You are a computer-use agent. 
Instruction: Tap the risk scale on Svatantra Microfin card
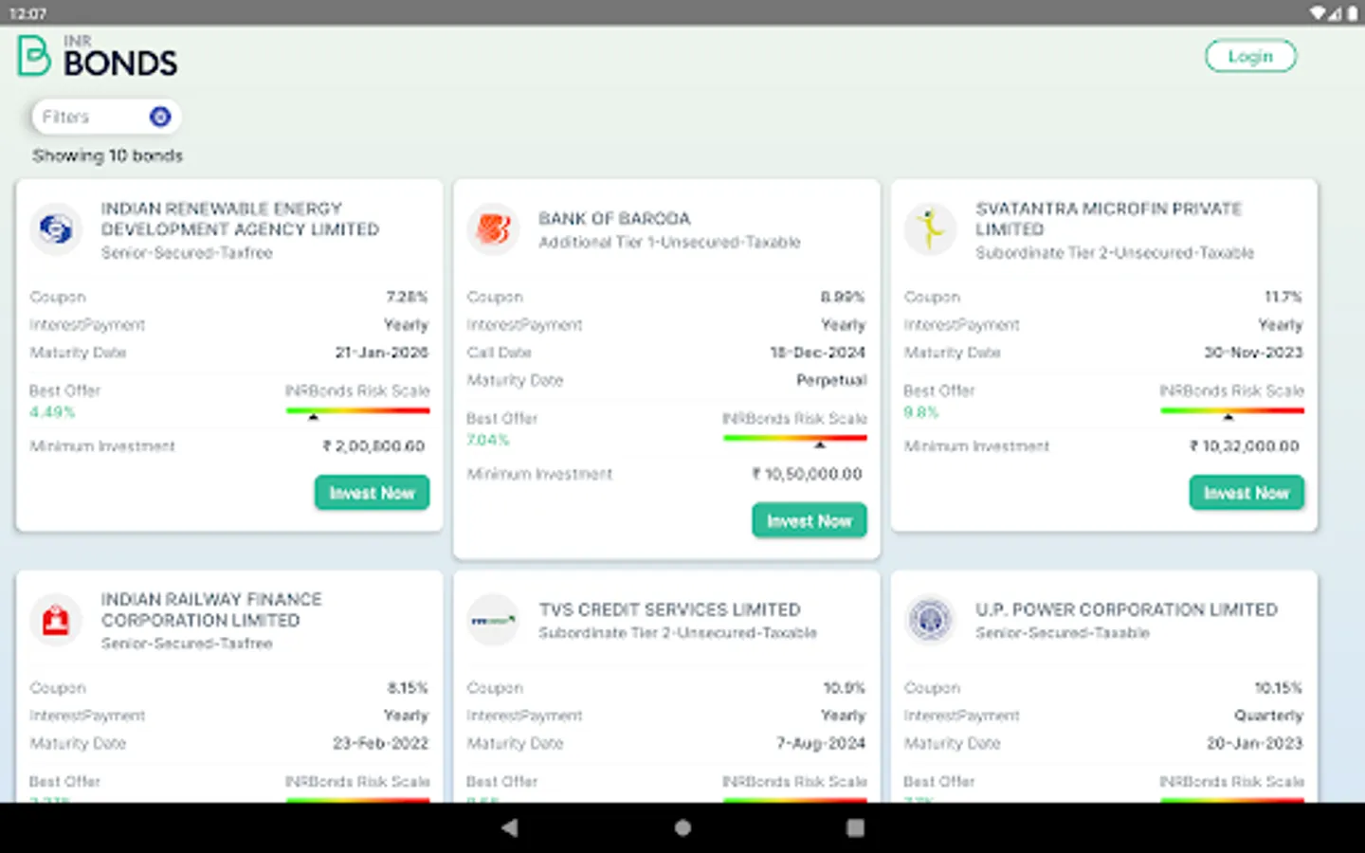tap(1231, 412)
